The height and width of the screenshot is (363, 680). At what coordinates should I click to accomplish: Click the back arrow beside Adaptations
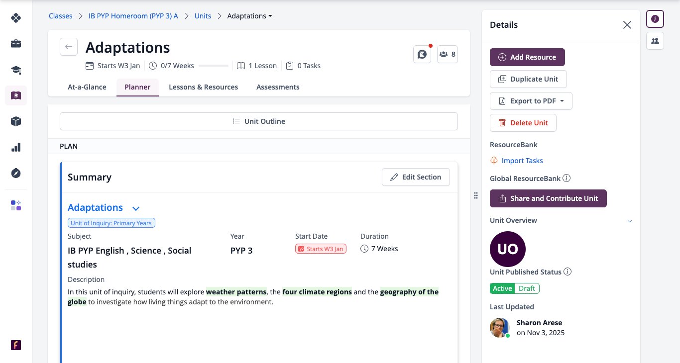click(69, 47)
